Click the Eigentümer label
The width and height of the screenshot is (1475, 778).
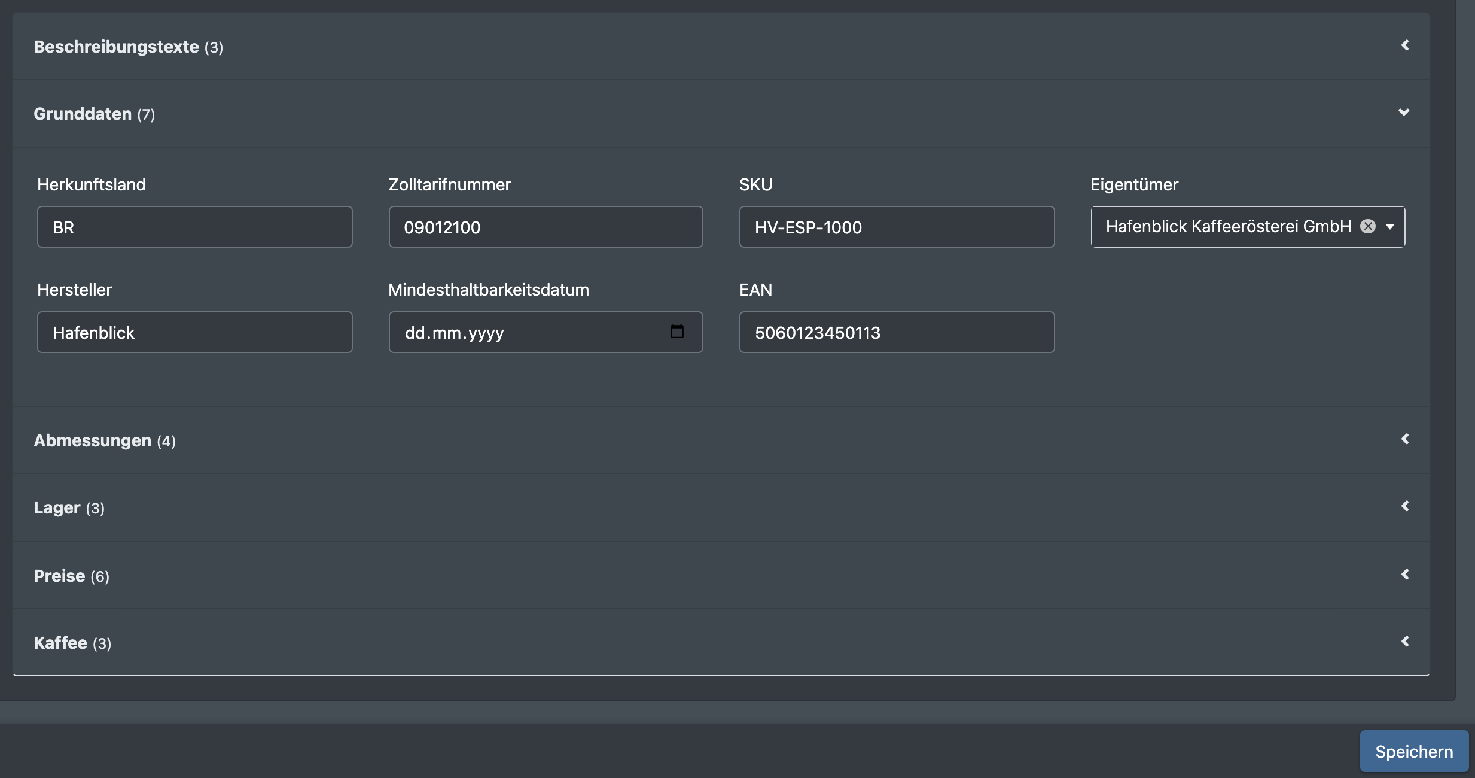click(1134, 184)
